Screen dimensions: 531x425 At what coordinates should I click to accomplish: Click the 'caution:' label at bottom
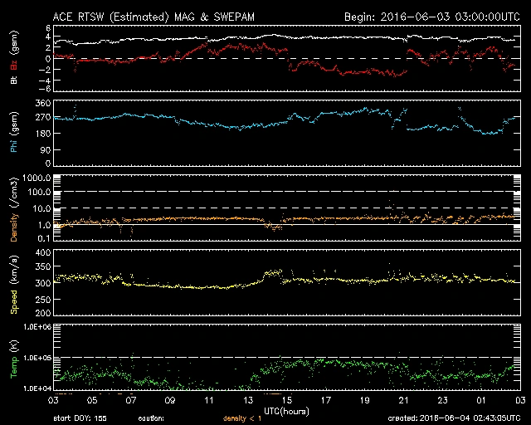coord(151,418)
